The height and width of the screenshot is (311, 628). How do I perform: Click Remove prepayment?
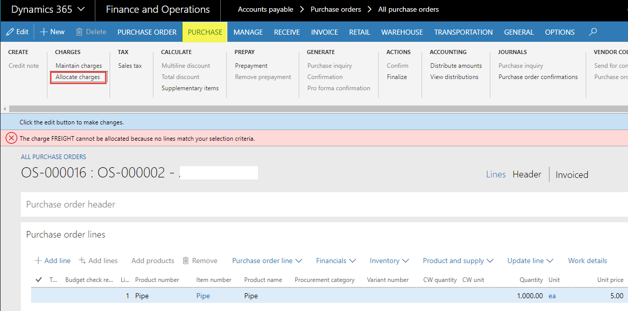(x=263, y=77)
